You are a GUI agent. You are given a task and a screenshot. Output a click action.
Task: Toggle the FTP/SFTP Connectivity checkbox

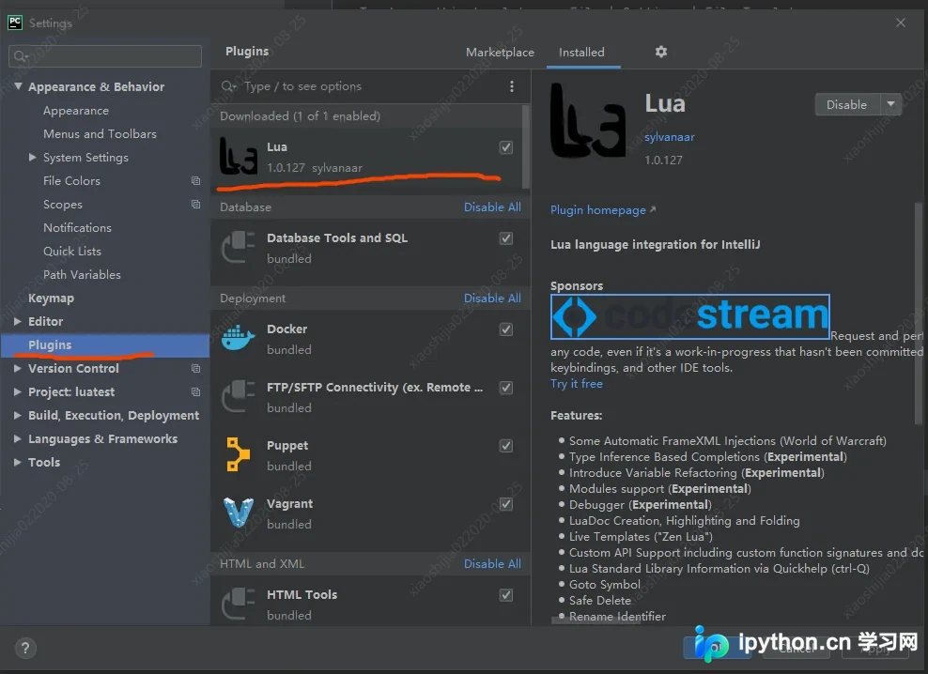point(506,389)
